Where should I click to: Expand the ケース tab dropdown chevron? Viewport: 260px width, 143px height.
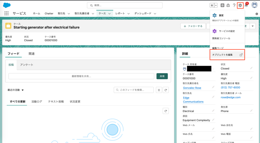click(110, 14)
